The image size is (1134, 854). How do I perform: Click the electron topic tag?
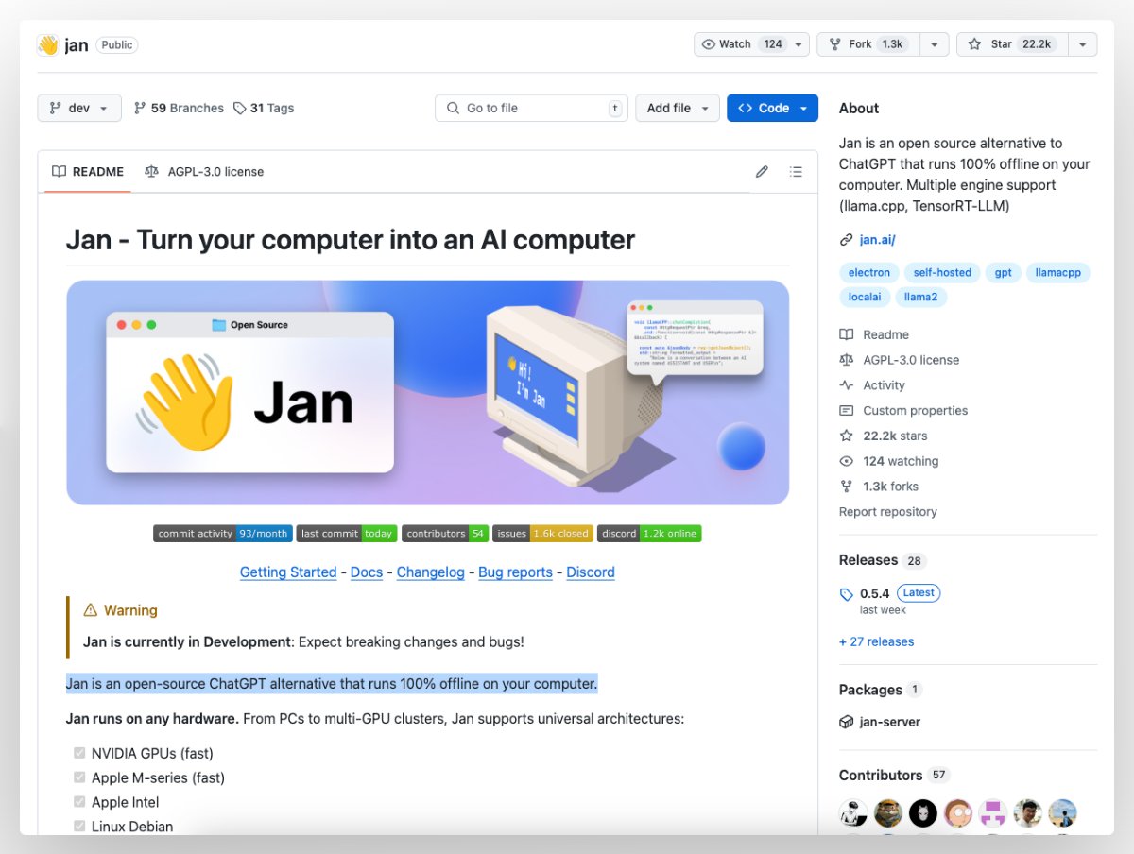coord(868,272)
